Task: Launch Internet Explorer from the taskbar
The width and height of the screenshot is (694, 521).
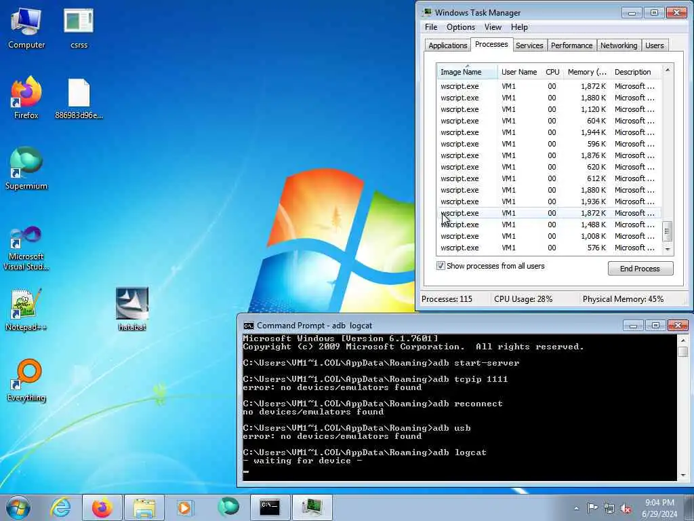Action: [60, 507]
